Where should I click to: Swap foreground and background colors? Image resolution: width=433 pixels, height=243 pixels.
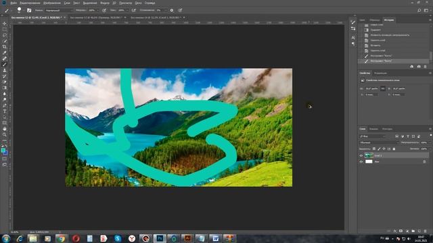[x=6, y=146]
